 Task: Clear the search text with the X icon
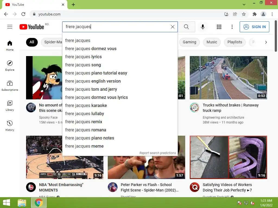(x=172, y=27)
